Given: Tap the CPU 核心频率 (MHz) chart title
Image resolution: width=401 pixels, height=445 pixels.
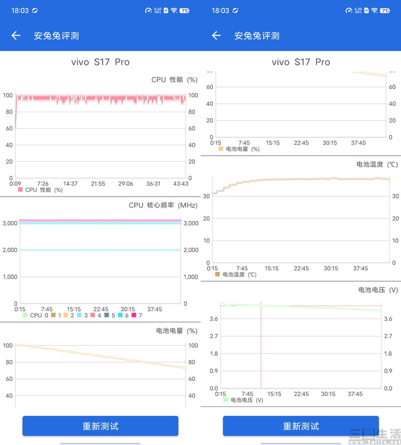Looking at the screenshot, I should [163, 205].
